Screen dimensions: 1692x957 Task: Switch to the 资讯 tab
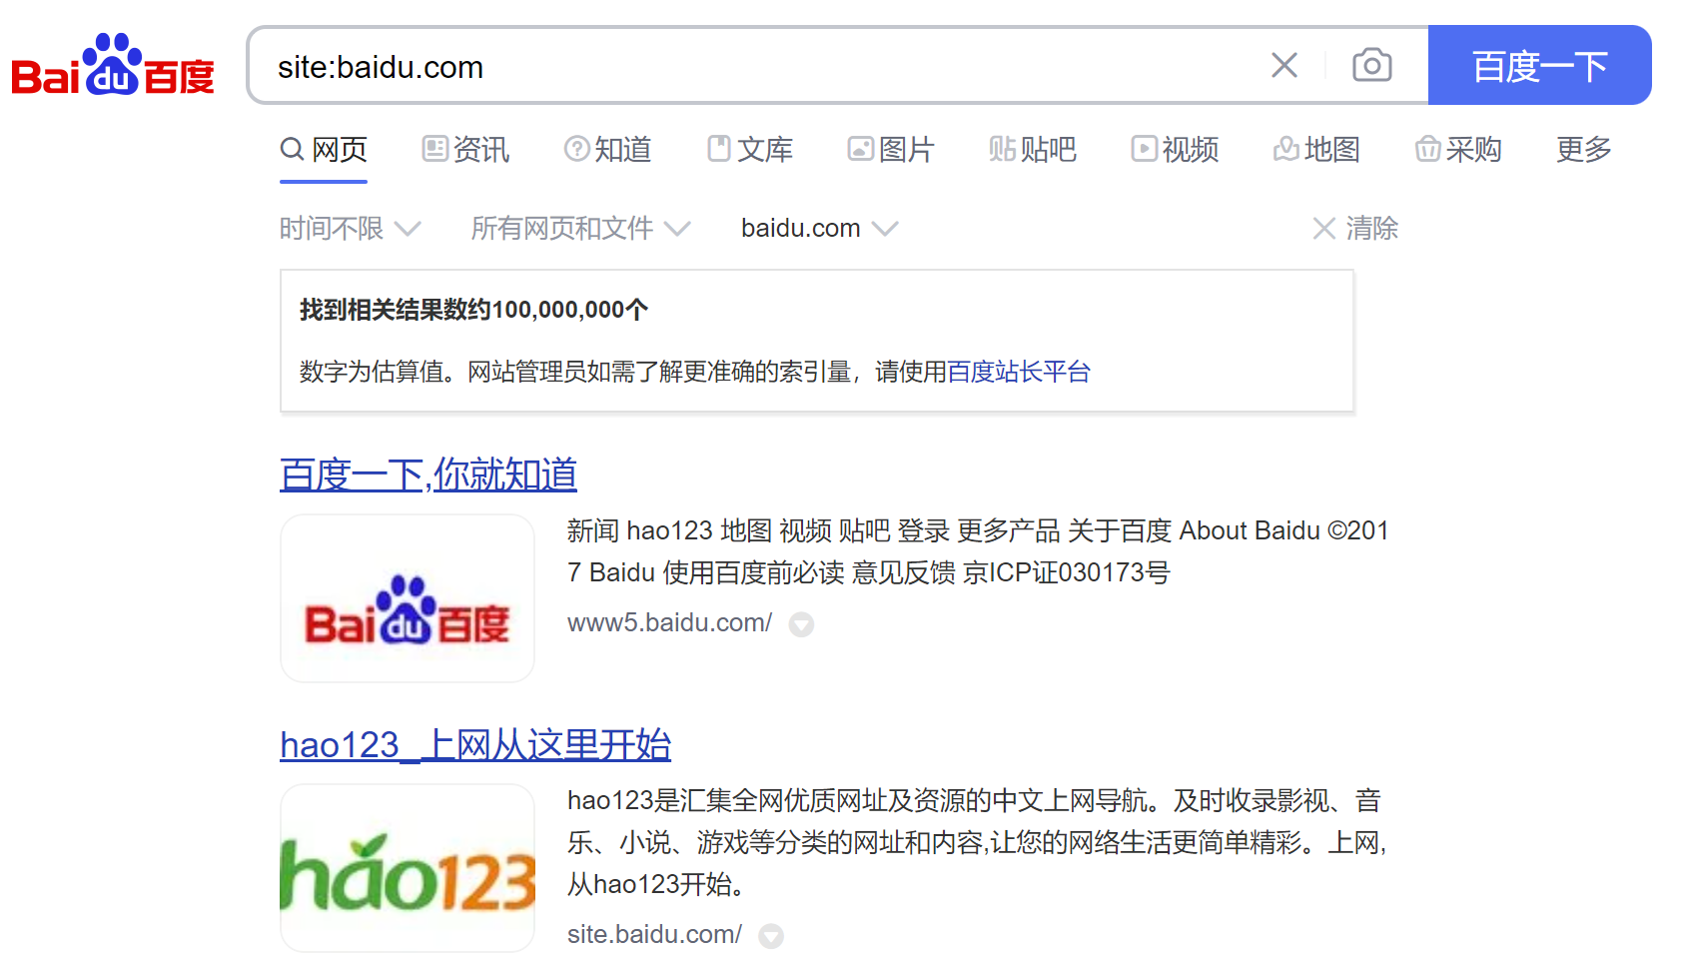point(465,150)
